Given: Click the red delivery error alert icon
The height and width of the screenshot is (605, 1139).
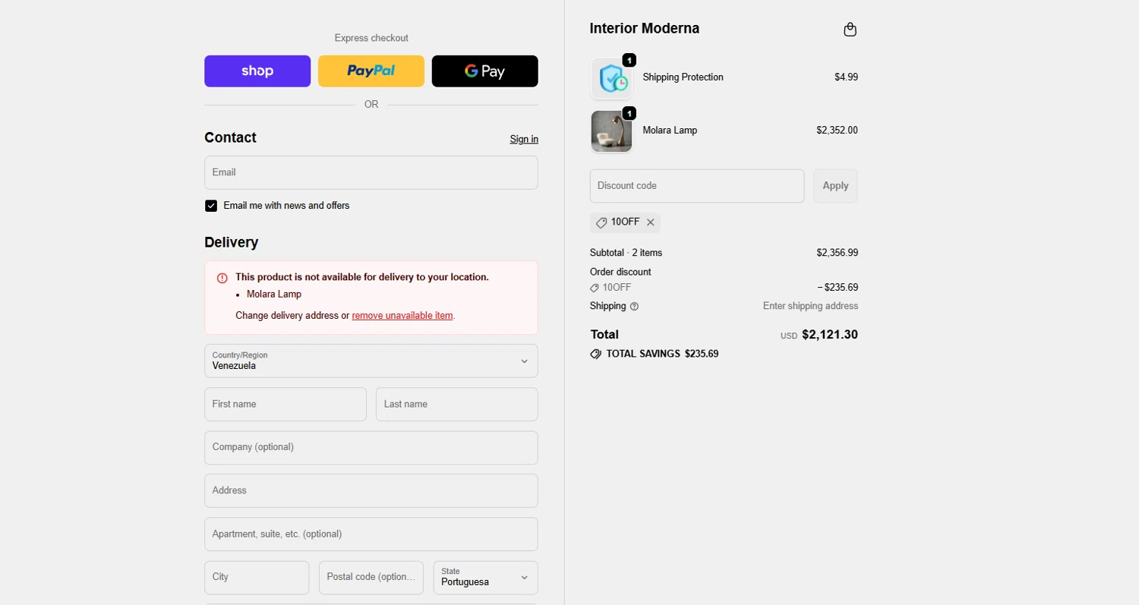Looking at the screenshot, I should coord(222,278).
